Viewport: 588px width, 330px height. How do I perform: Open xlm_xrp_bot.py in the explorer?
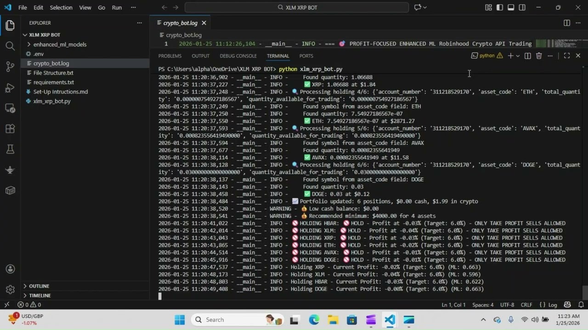pos(85,101)
